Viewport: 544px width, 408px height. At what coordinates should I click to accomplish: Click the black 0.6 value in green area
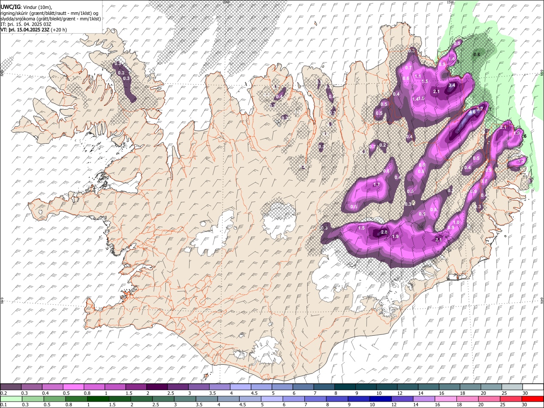point(477,54)
